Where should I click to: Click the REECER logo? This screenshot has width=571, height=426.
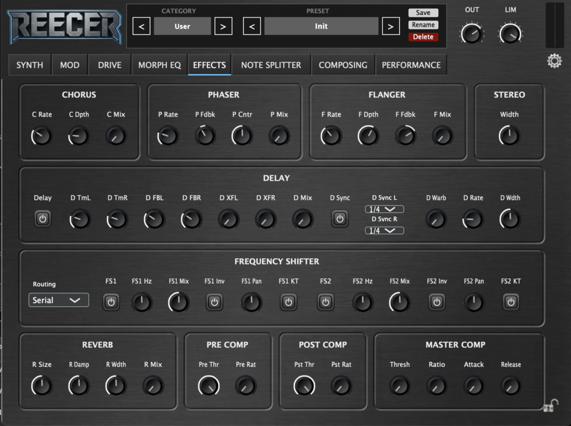tap(64, 26)
